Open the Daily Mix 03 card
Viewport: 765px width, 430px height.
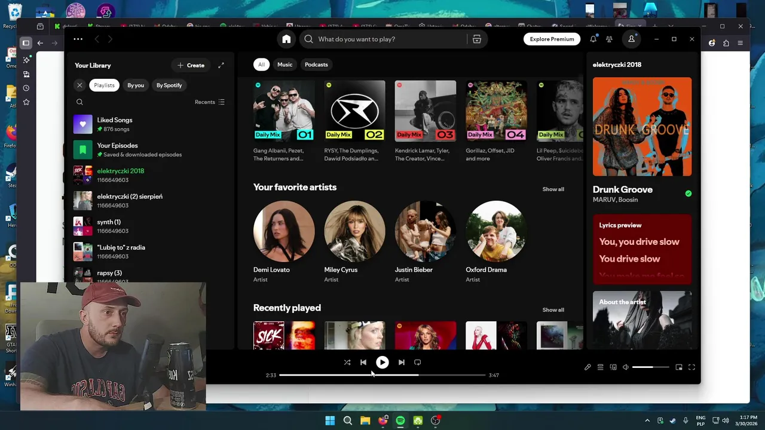425,122
